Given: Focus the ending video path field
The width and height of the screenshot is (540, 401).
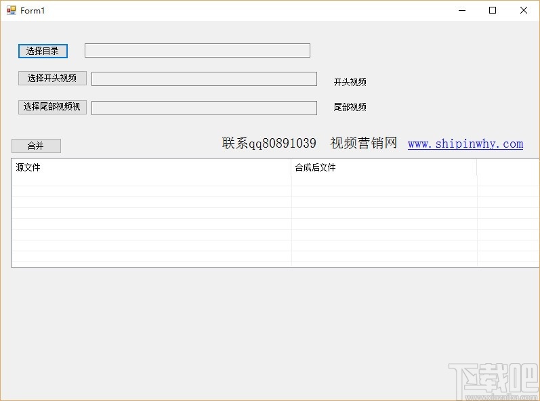Looking at the screenshot, I should 204,108.
